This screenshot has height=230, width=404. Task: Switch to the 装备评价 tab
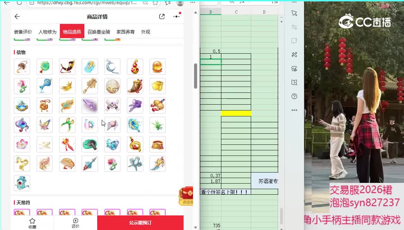pyautogui.click(x=23, y=32)
